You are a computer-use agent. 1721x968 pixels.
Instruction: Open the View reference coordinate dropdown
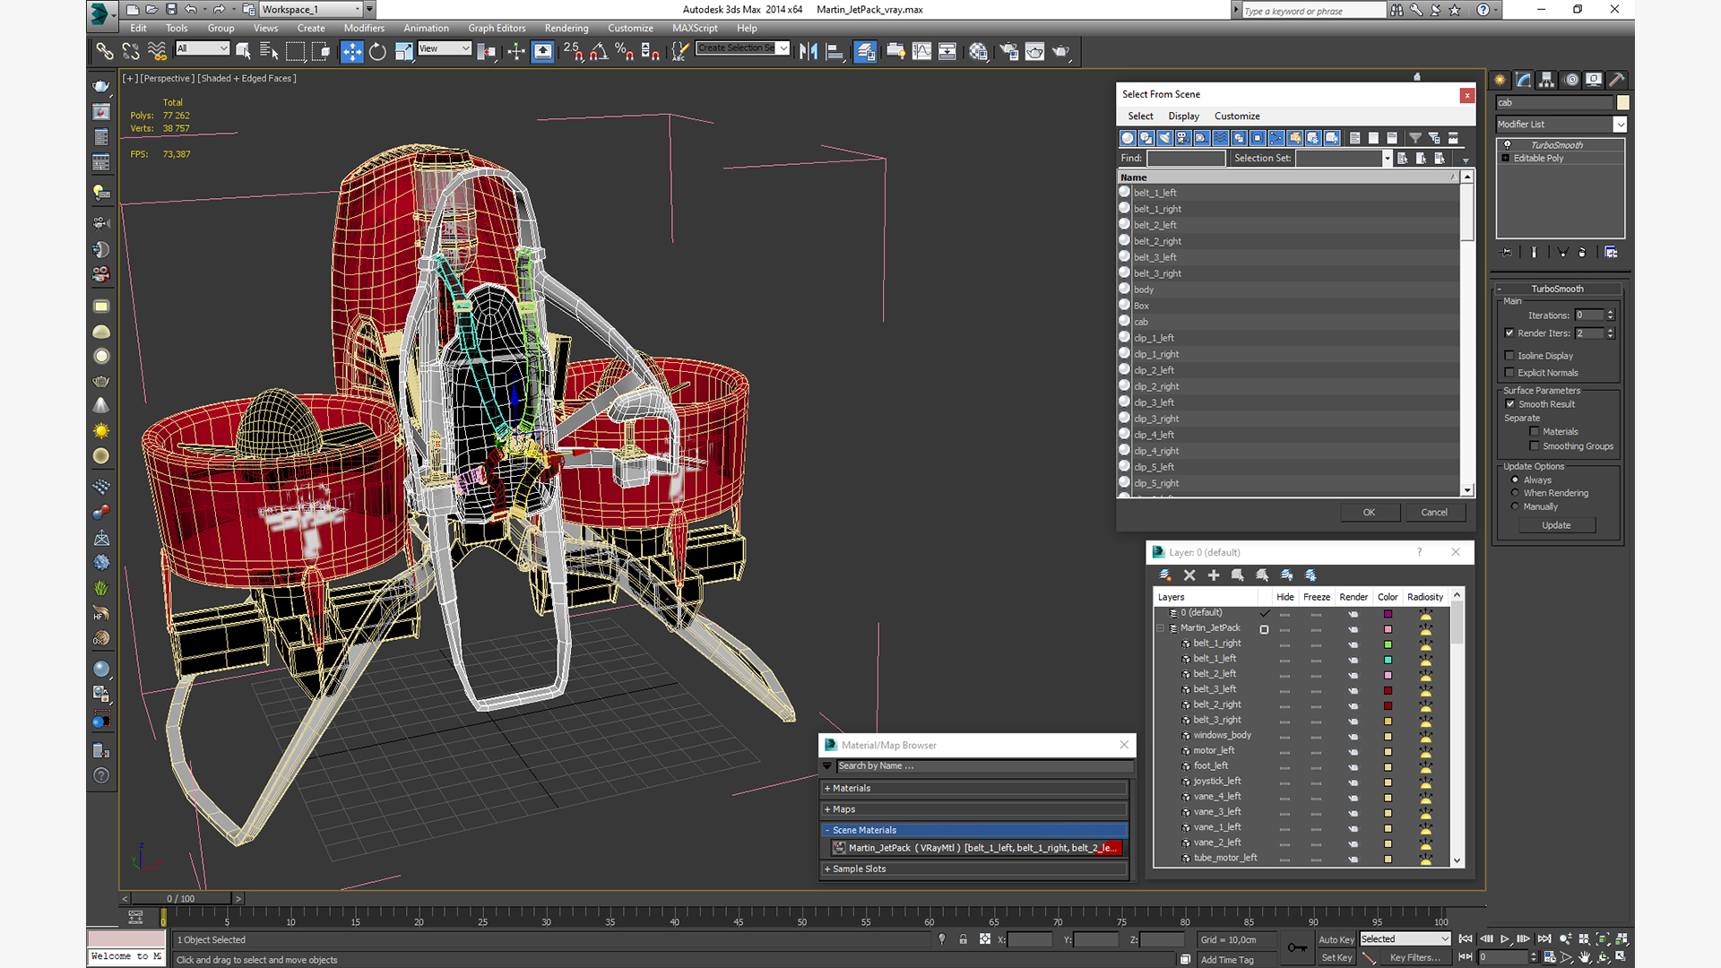(x=465, y=48)
